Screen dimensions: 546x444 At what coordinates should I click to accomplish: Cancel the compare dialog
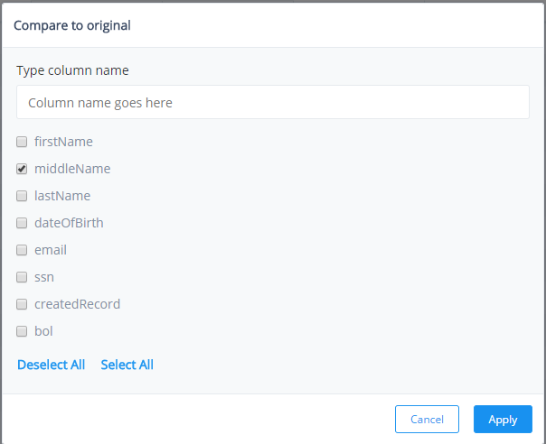pos(427,419)
